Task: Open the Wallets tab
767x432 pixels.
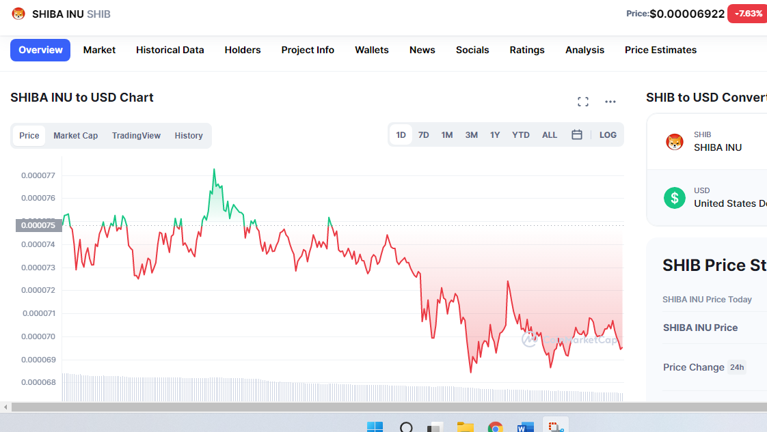Action: 372,50
